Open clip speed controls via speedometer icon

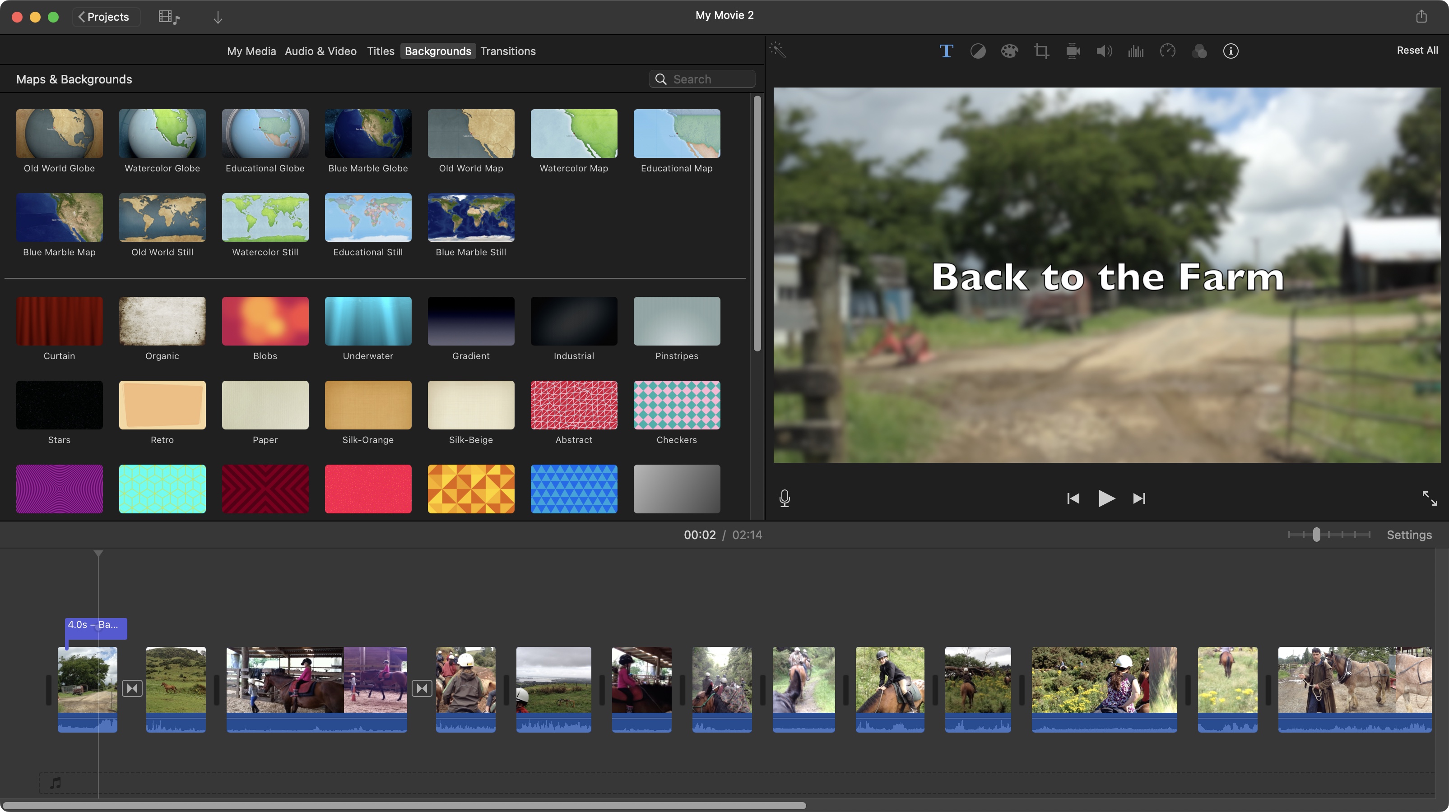[1167, 51]
